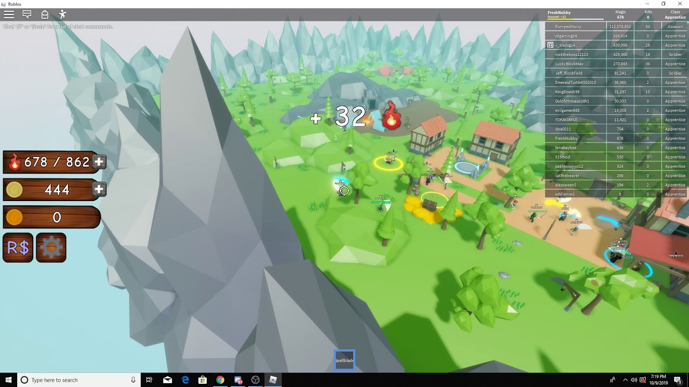
Task: Open Microsoft Store from the taskbar
Action: pyautogui.click(x=202, y=380)
